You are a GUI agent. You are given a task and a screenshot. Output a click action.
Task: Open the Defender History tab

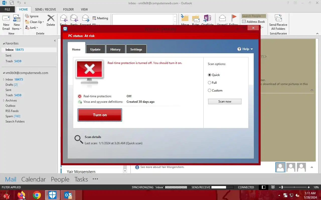115,49
